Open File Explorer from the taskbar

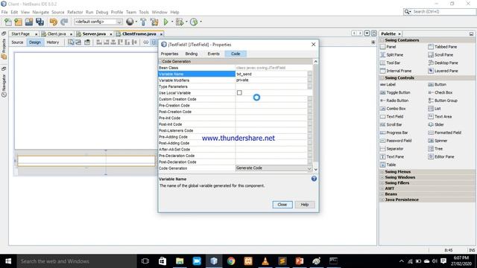point(180,261)
